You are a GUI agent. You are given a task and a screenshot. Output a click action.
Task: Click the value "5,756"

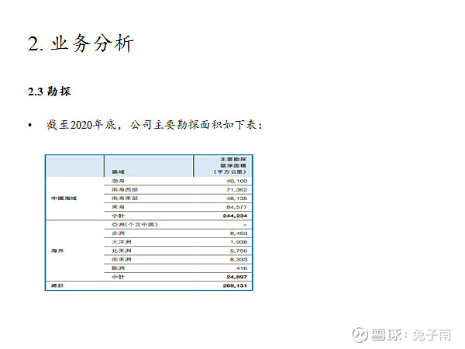[239, 251]
